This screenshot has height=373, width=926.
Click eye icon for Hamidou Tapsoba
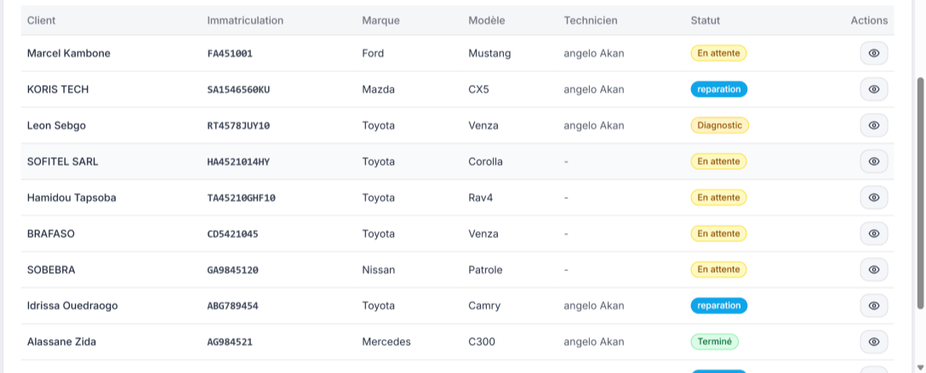(873, 198)
